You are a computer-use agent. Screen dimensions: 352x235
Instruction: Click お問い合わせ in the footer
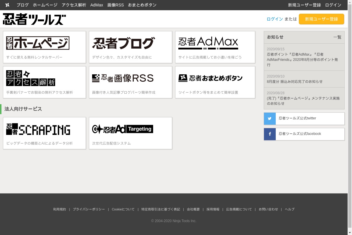(x=268, y=209)
